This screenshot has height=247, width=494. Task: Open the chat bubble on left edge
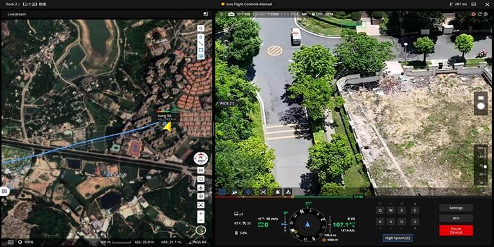coord(5,191)
